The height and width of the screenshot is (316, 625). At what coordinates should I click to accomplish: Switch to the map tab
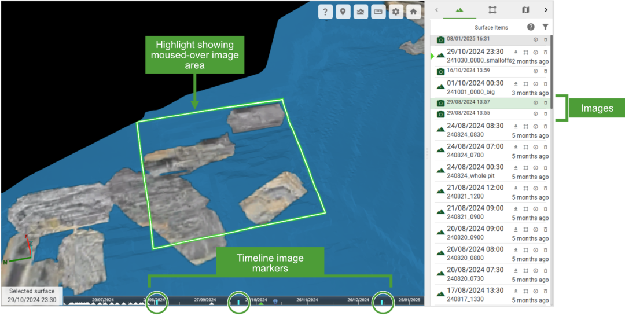(x=525, y=10)
